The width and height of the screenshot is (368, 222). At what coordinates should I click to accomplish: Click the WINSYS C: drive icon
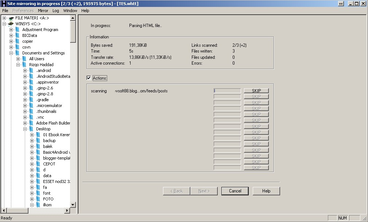tap(11, 24)
